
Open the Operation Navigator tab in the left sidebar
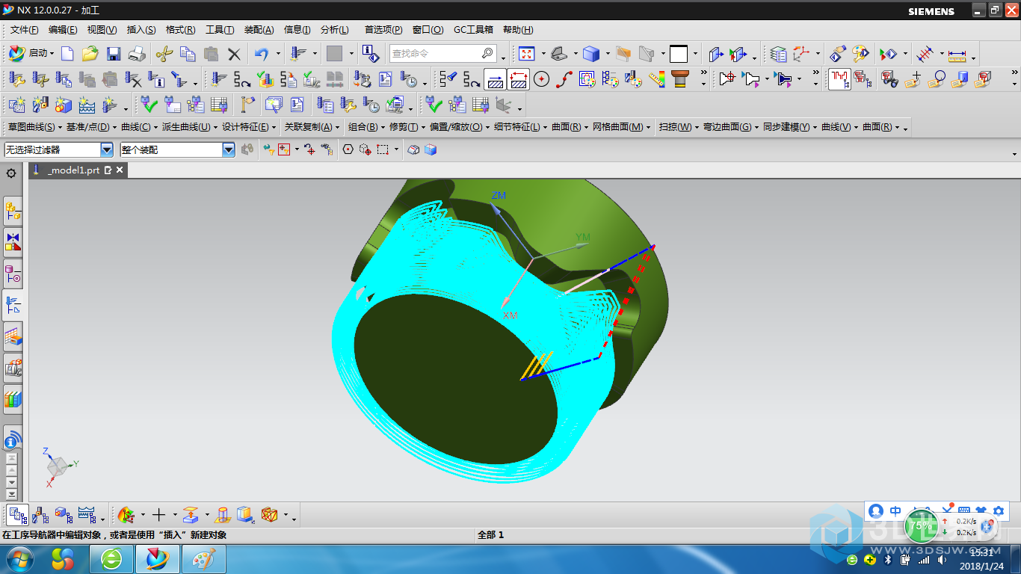(13, 304)
